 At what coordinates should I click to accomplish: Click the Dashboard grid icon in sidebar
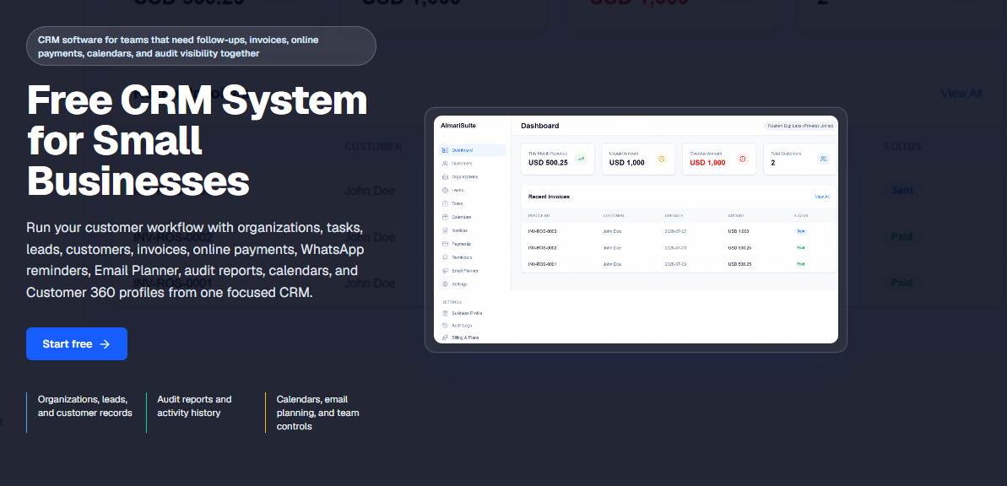[x=445, y=150]
